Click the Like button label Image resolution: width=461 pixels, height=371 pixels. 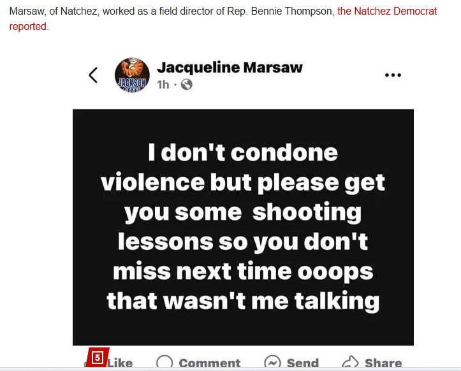coord(120,363)
